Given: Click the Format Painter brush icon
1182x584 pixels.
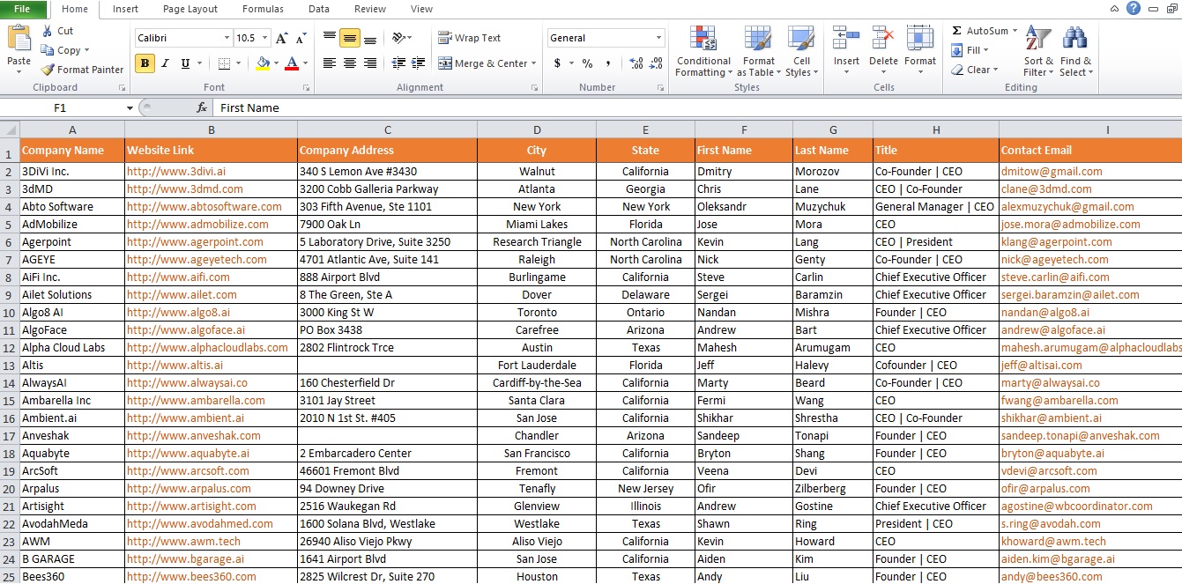Looking at the screenshot, I should click(x=48, y=70).
